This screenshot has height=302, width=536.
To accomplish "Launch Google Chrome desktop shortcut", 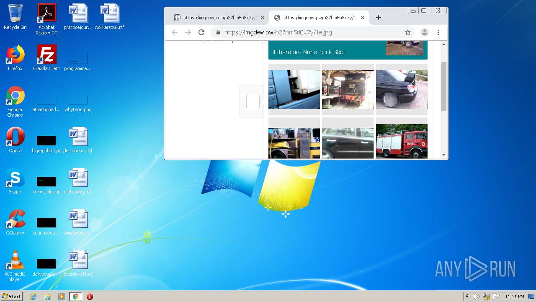I will point(15,102).
